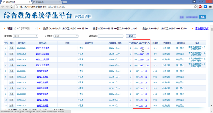
Task: Focus the 课程名称 search field
Action: [110, 36]
